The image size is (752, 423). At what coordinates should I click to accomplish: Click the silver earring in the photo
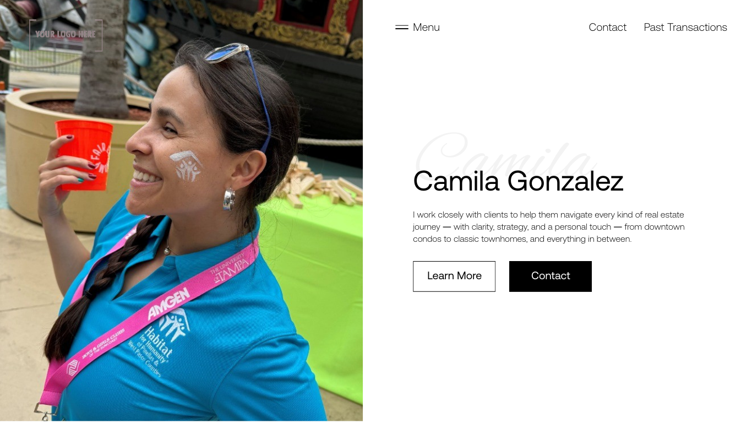[x=229, y=198]
